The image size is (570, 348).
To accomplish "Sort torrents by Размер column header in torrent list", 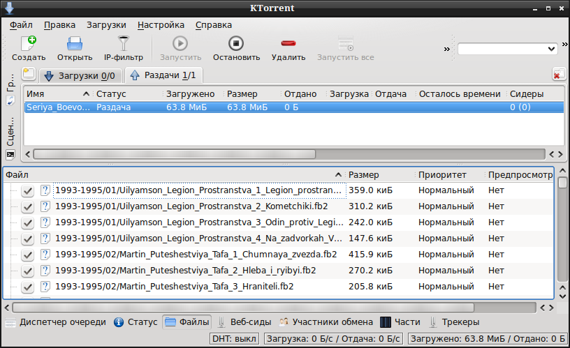I will [x=252, y=94].
